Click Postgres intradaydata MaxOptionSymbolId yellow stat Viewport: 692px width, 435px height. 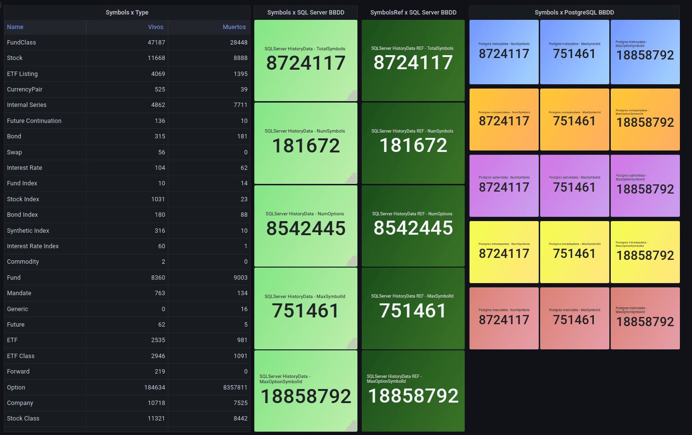pos(645,252)
